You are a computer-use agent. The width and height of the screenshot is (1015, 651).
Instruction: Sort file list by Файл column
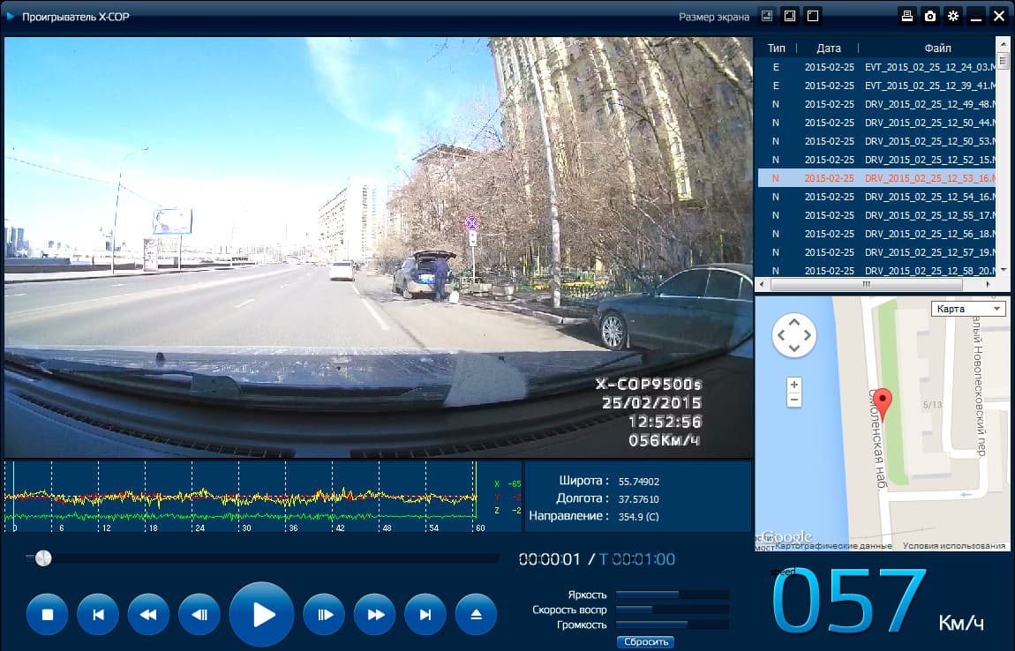pyautogui.click(x=937, y=48)
